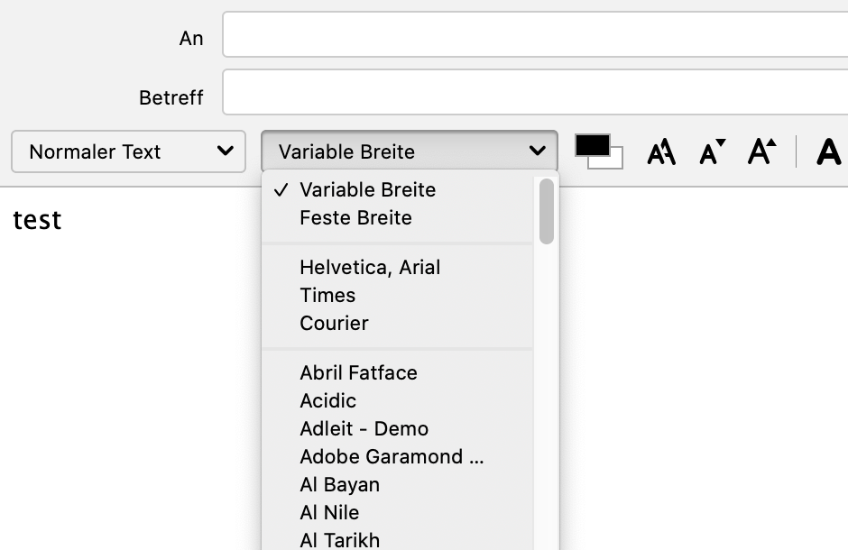Choose Courier font from list
Image resolution: width=848 pixels, height=550 pixels.
click(334, 324)
